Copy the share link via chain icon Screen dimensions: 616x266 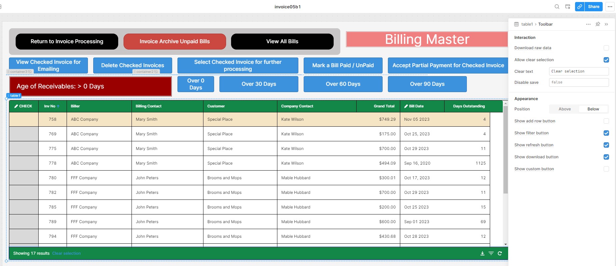[580, 7]
